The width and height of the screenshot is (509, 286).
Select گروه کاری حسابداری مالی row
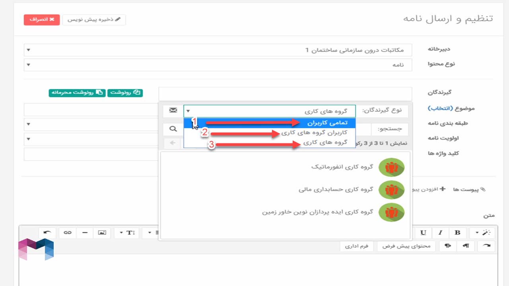pos(285,190)
